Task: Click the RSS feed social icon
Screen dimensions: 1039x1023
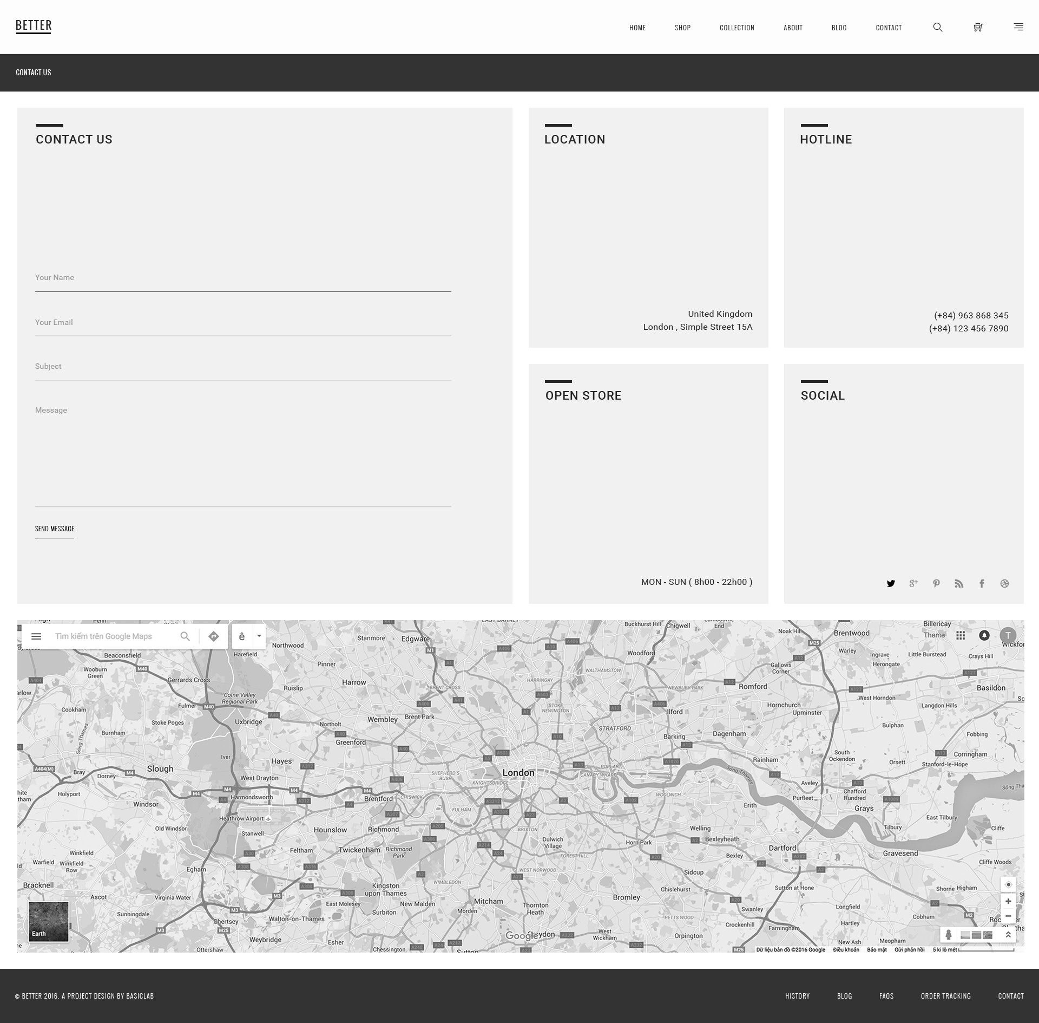Action: coord(959,583)
